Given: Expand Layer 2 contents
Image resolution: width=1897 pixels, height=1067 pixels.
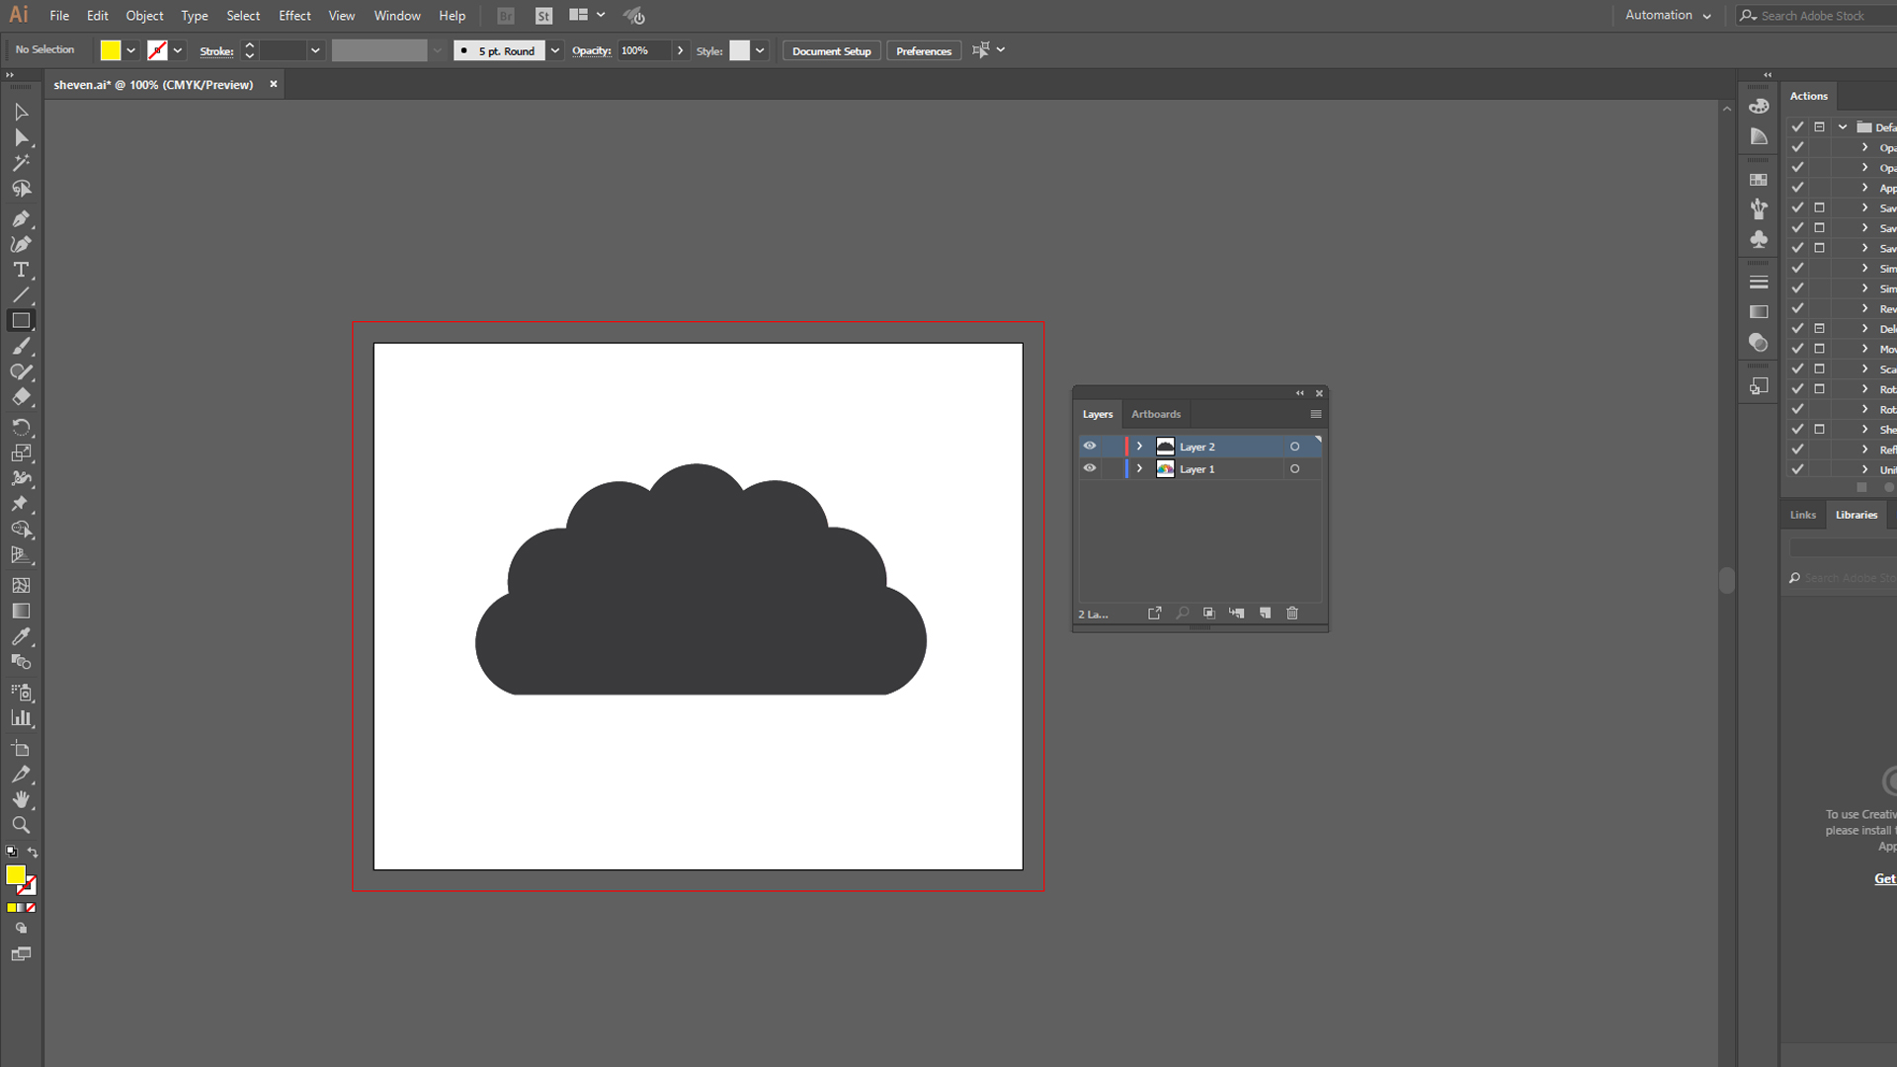Looking at the screenshot, I should pyautogui.click(x=1140, y=446).
